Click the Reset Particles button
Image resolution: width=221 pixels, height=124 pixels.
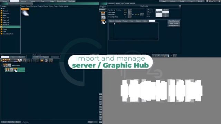coord(174,21)
